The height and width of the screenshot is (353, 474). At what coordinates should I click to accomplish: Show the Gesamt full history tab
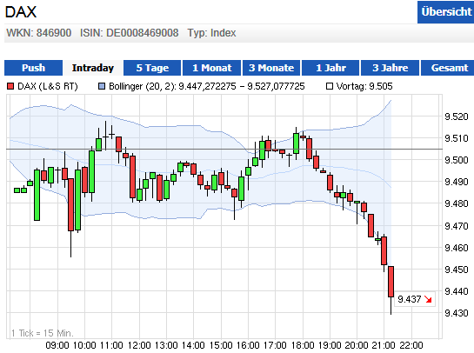point(448,68)
